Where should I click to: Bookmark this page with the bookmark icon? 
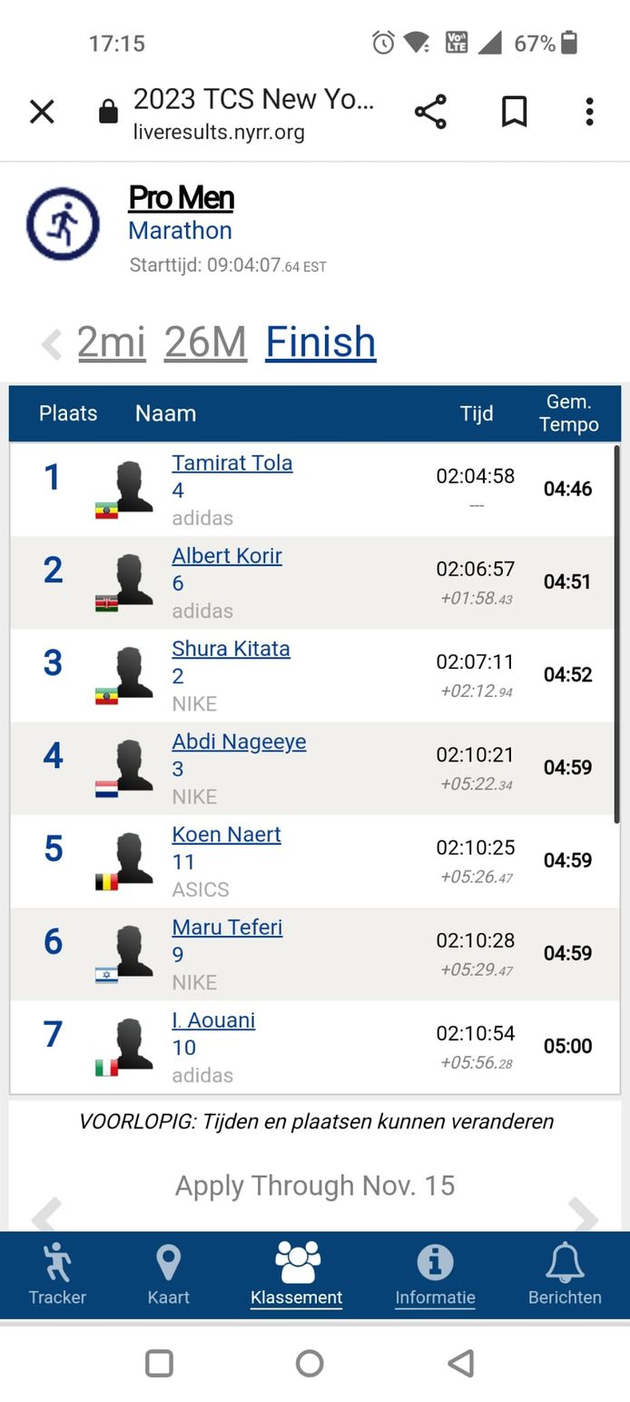(514, 112)
